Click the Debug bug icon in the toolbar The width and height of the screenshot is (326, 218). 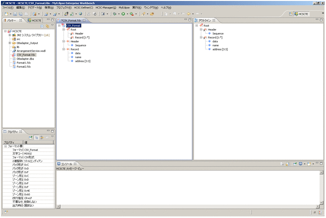[x=115, y=14]
